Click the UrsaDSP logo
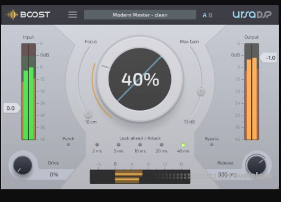This screenshot has height=202, width=281. pyautogui.click(x=252, y=15)
